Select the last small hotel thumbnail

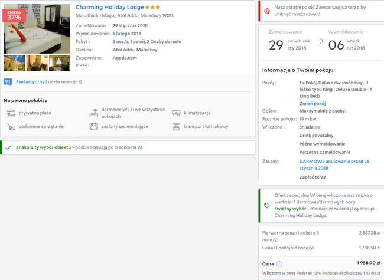(x=60, y=62)
